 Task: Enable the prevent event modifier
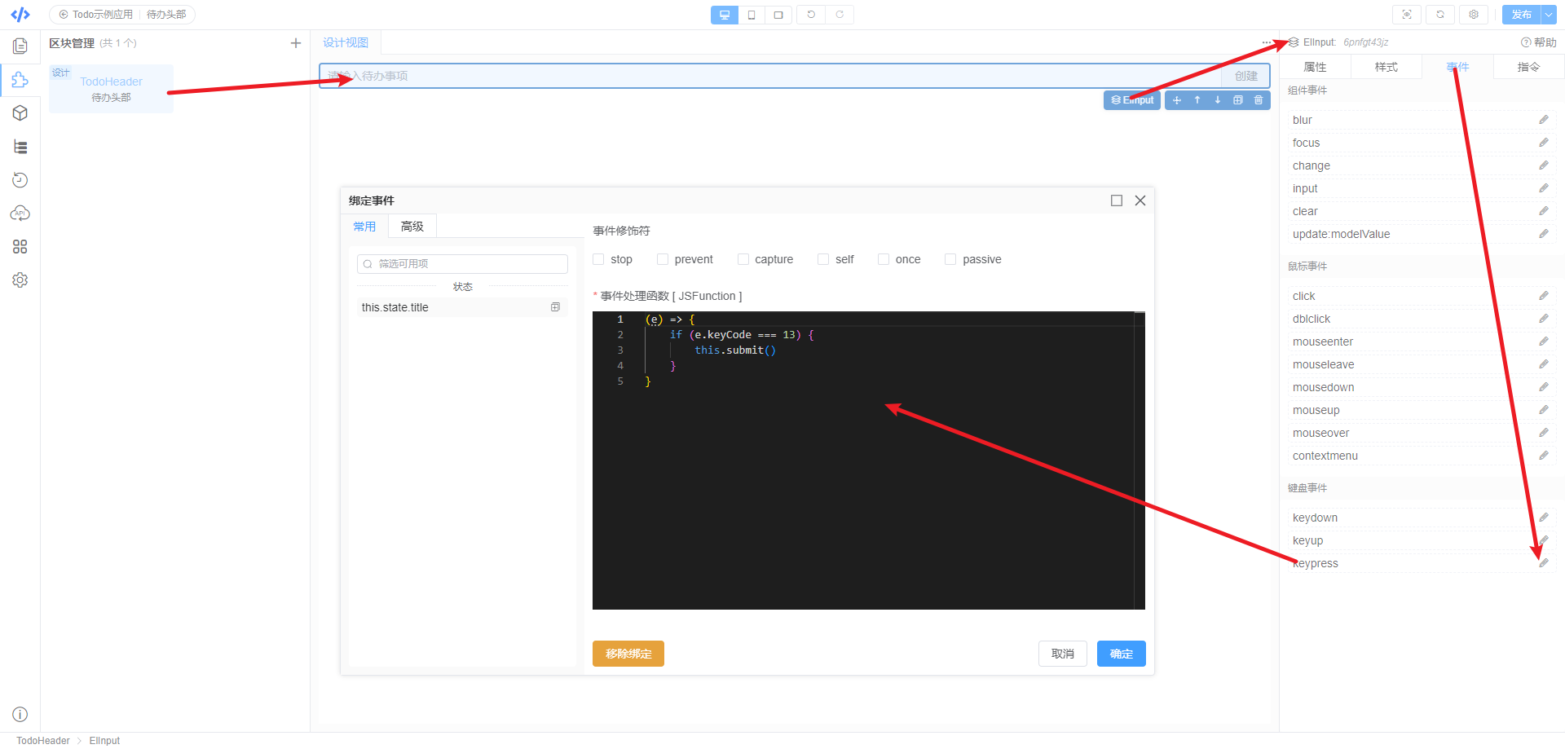pyautogui.click(x=663, y=259)
